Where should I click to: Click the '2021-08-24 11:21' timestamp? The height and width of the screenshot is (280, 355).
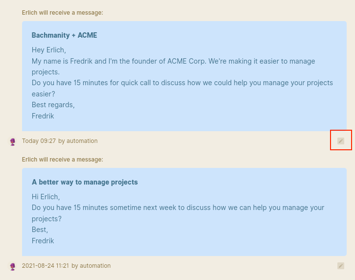(x=45, y=265)
